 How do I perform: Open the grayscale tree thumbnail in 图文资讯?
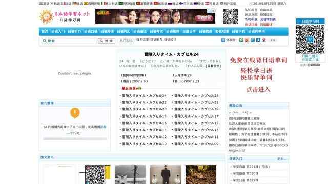coord(130,175)
